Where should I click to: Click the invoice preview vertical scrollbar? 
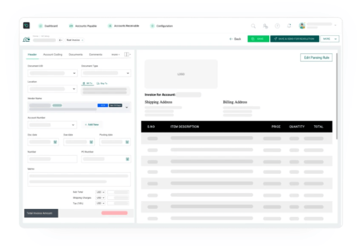click(337, 97)
